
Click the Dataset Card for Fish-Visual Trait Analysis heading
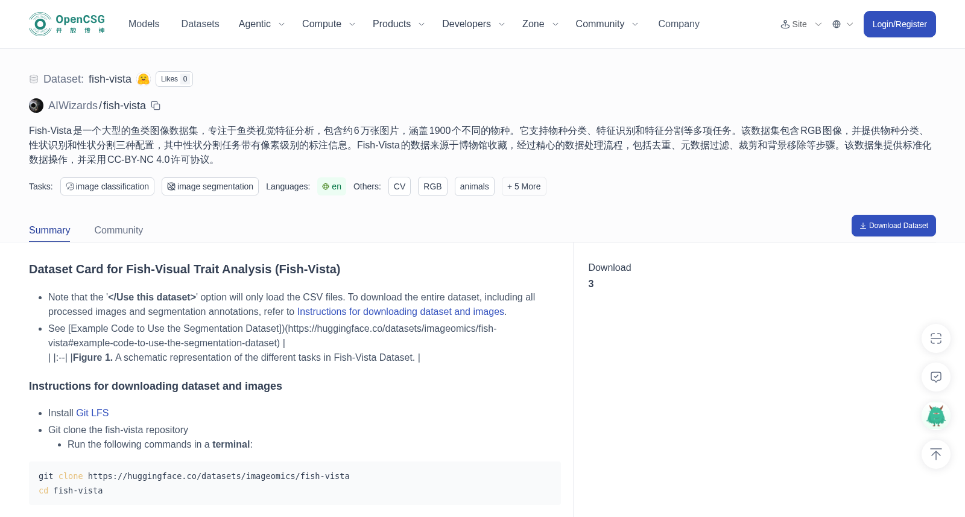pyautogui.click(x=185, y=269)
